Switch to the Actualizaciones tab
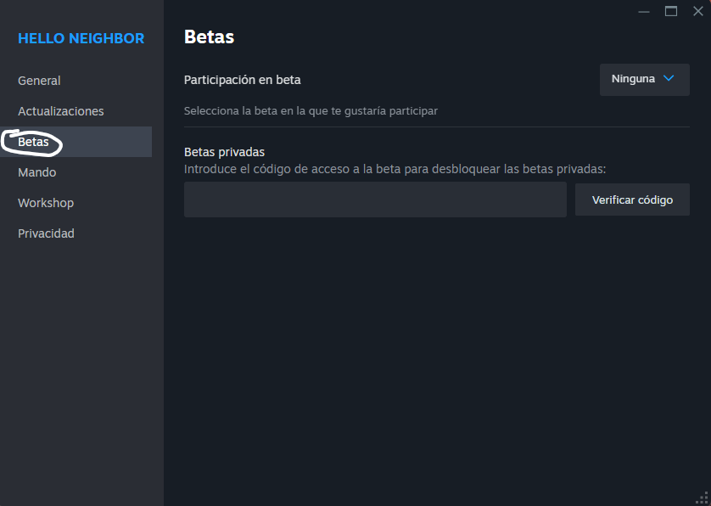The width and height of the screenshot is (711, 506). point(61,111)
